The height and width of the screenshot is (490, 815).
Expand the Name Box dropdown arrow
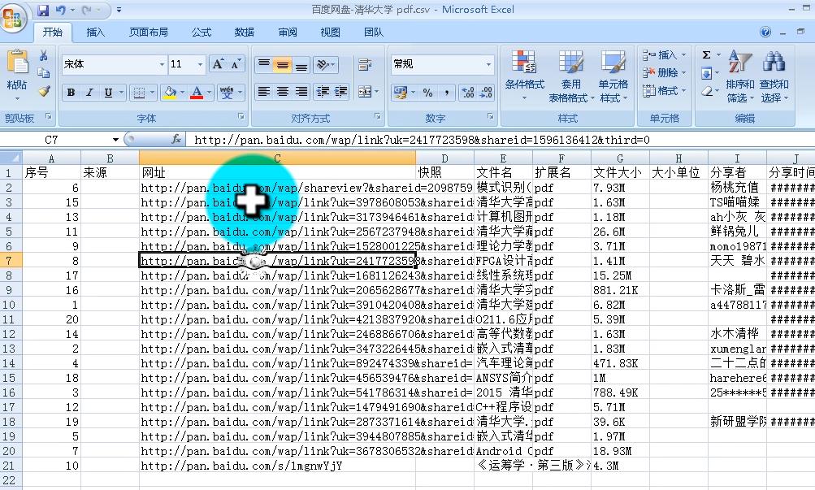(x=115, y=139)
